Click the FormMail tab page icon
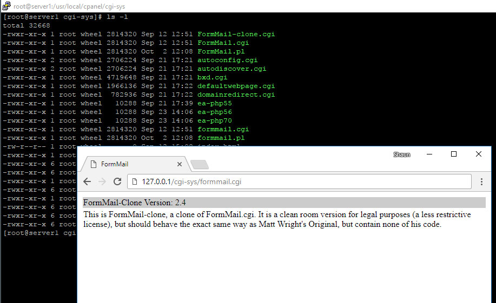 [x=94, y=164]
